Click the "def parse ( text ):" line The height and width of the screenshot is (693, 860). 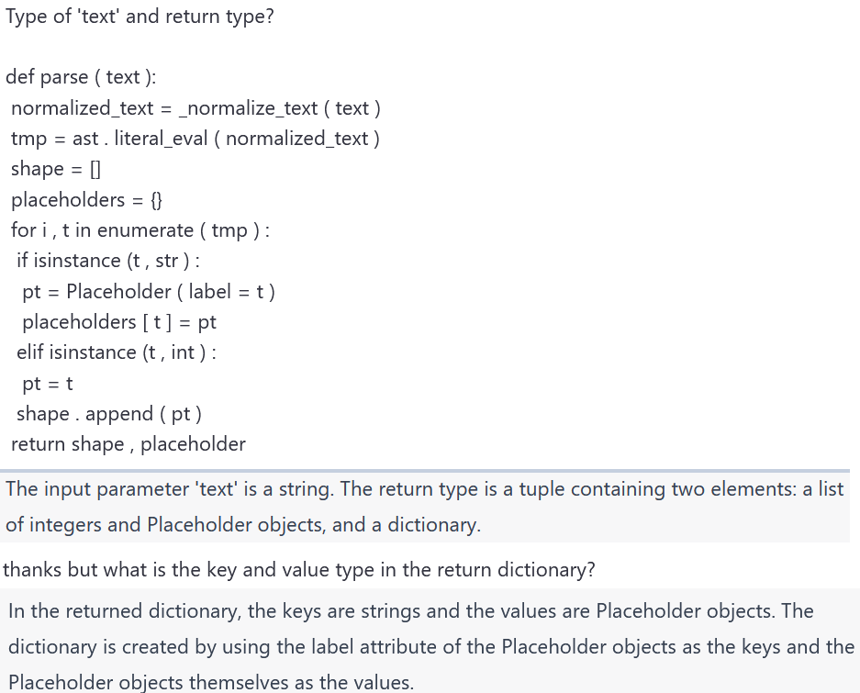click(81, 77)
